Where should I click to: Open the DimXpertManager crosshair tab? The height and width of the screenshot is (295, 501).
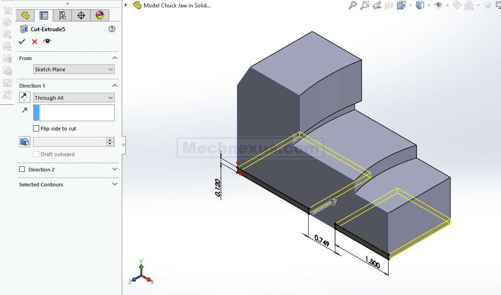81,15
